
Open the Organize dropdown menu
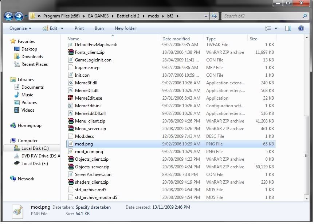pos(20,28)
